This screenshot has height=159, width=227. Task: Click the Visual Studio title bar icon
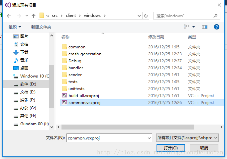8,5
